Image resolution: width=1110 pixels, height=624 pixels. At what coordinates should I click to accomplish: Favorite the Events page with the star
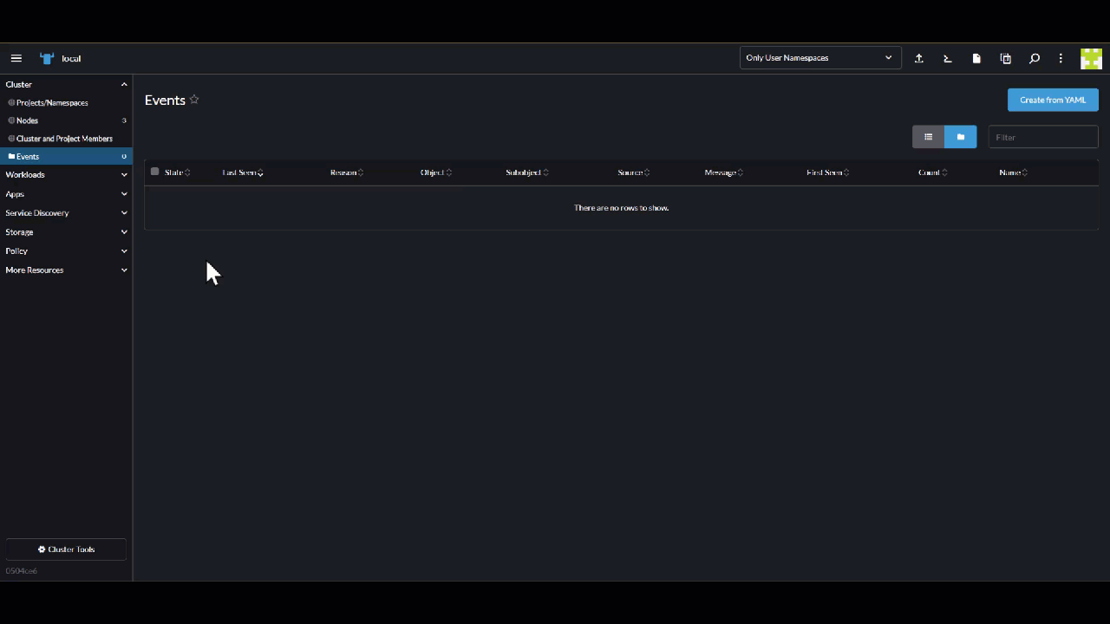pyautogui.click(x=194, y=100)
